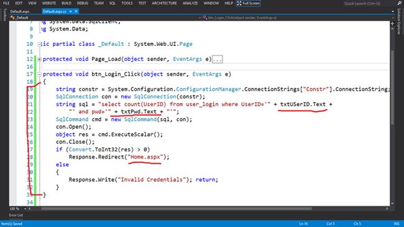This screenshot has height=227, width=404.
Task: Click 'txtPwd.Text' on line 22
Action: (139, 112)
